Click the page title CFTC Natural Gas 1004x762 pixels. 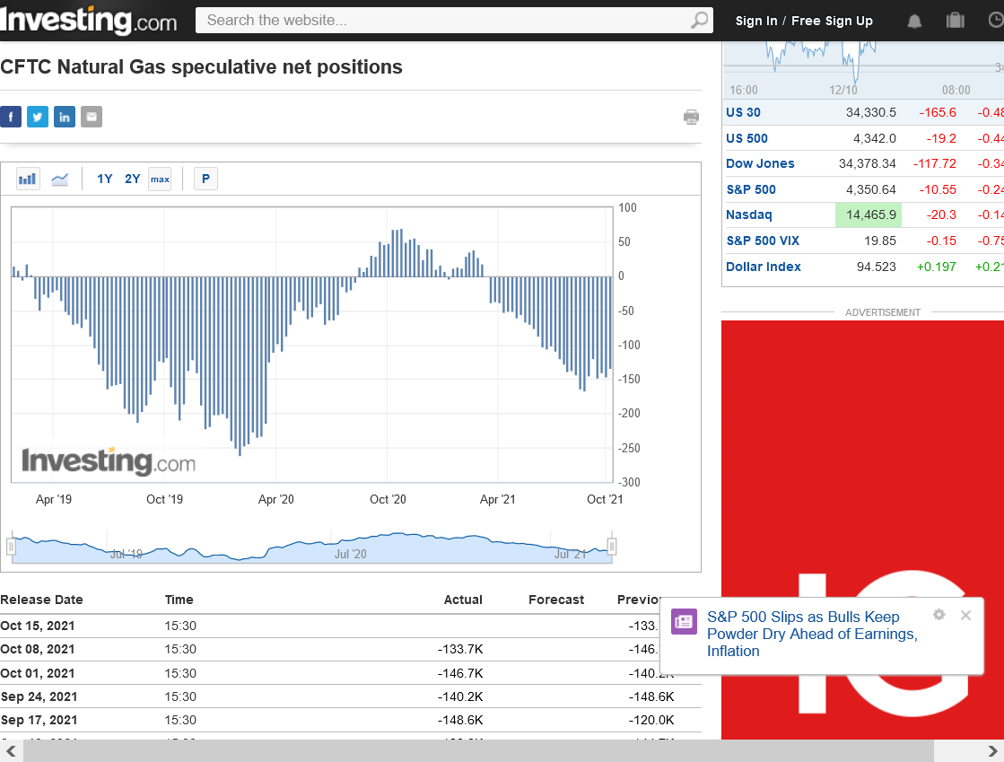[x=201, y=66]
